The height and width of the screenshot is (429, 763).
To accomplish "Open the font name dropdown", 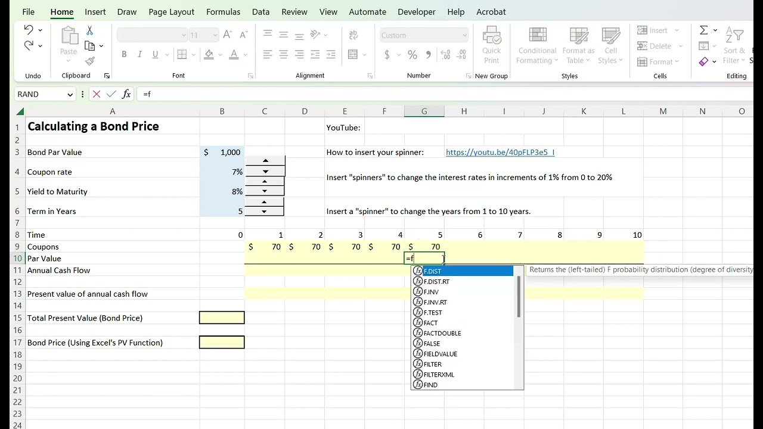I will point(184,35).
